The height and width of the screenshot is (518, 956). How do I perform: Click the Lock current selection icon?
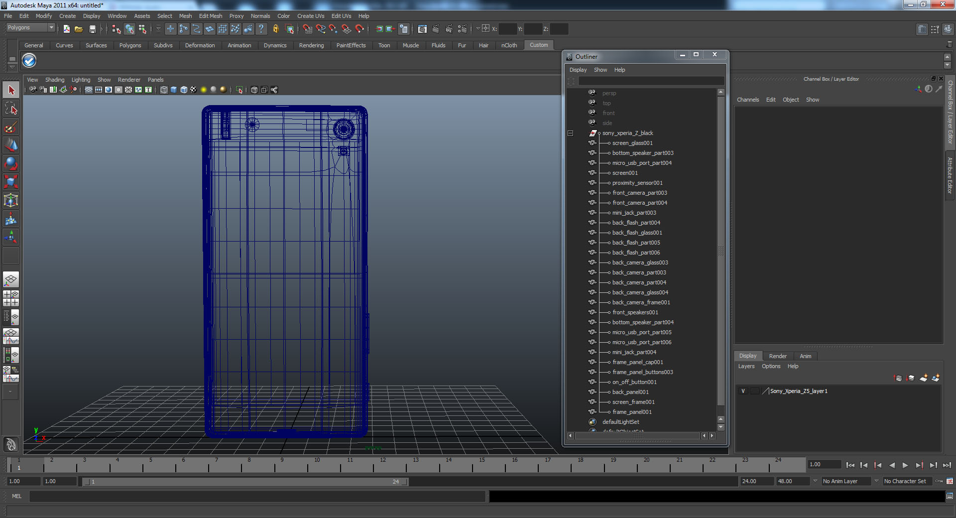[275, 29]
